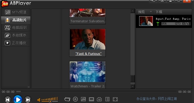Switch to the 下载 download tab

[159, 12]
